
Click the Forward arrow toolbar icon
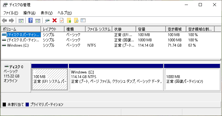click(x=11, y=21)
